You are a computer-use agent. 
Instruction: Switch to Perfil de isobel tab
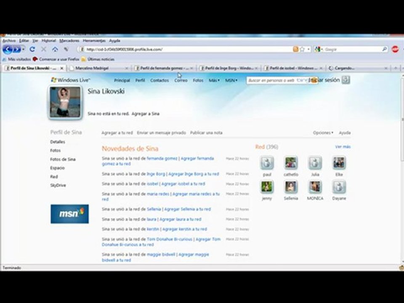pos(294,68)
